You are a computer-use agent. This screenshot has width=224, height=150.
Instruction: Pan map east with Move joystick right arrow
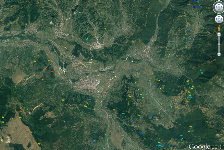point(222,19)
